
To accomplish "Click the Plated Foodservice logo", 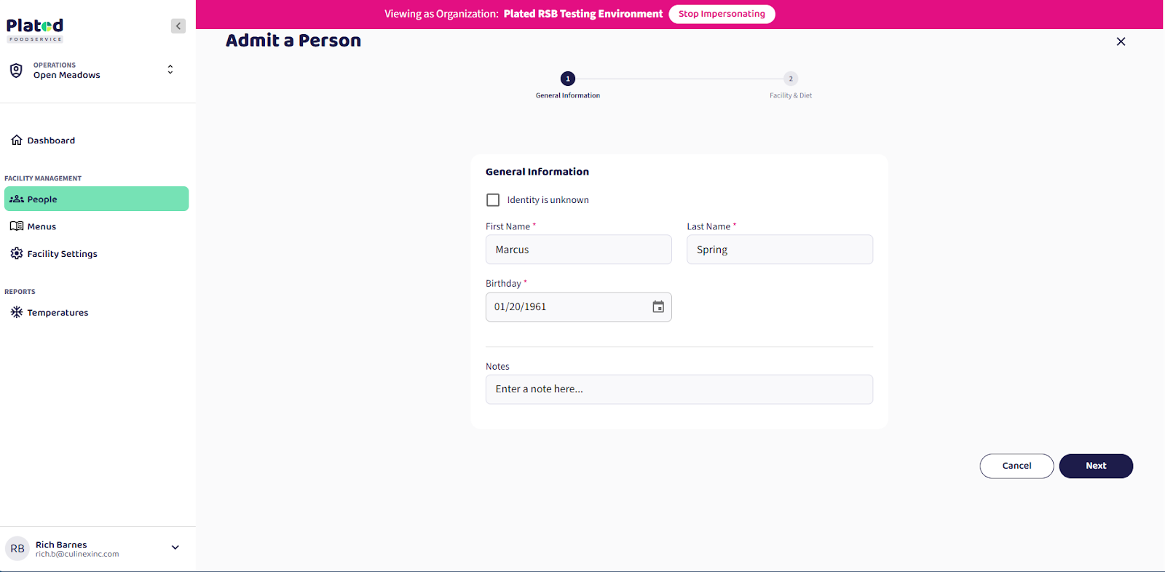I will (35, 30).
